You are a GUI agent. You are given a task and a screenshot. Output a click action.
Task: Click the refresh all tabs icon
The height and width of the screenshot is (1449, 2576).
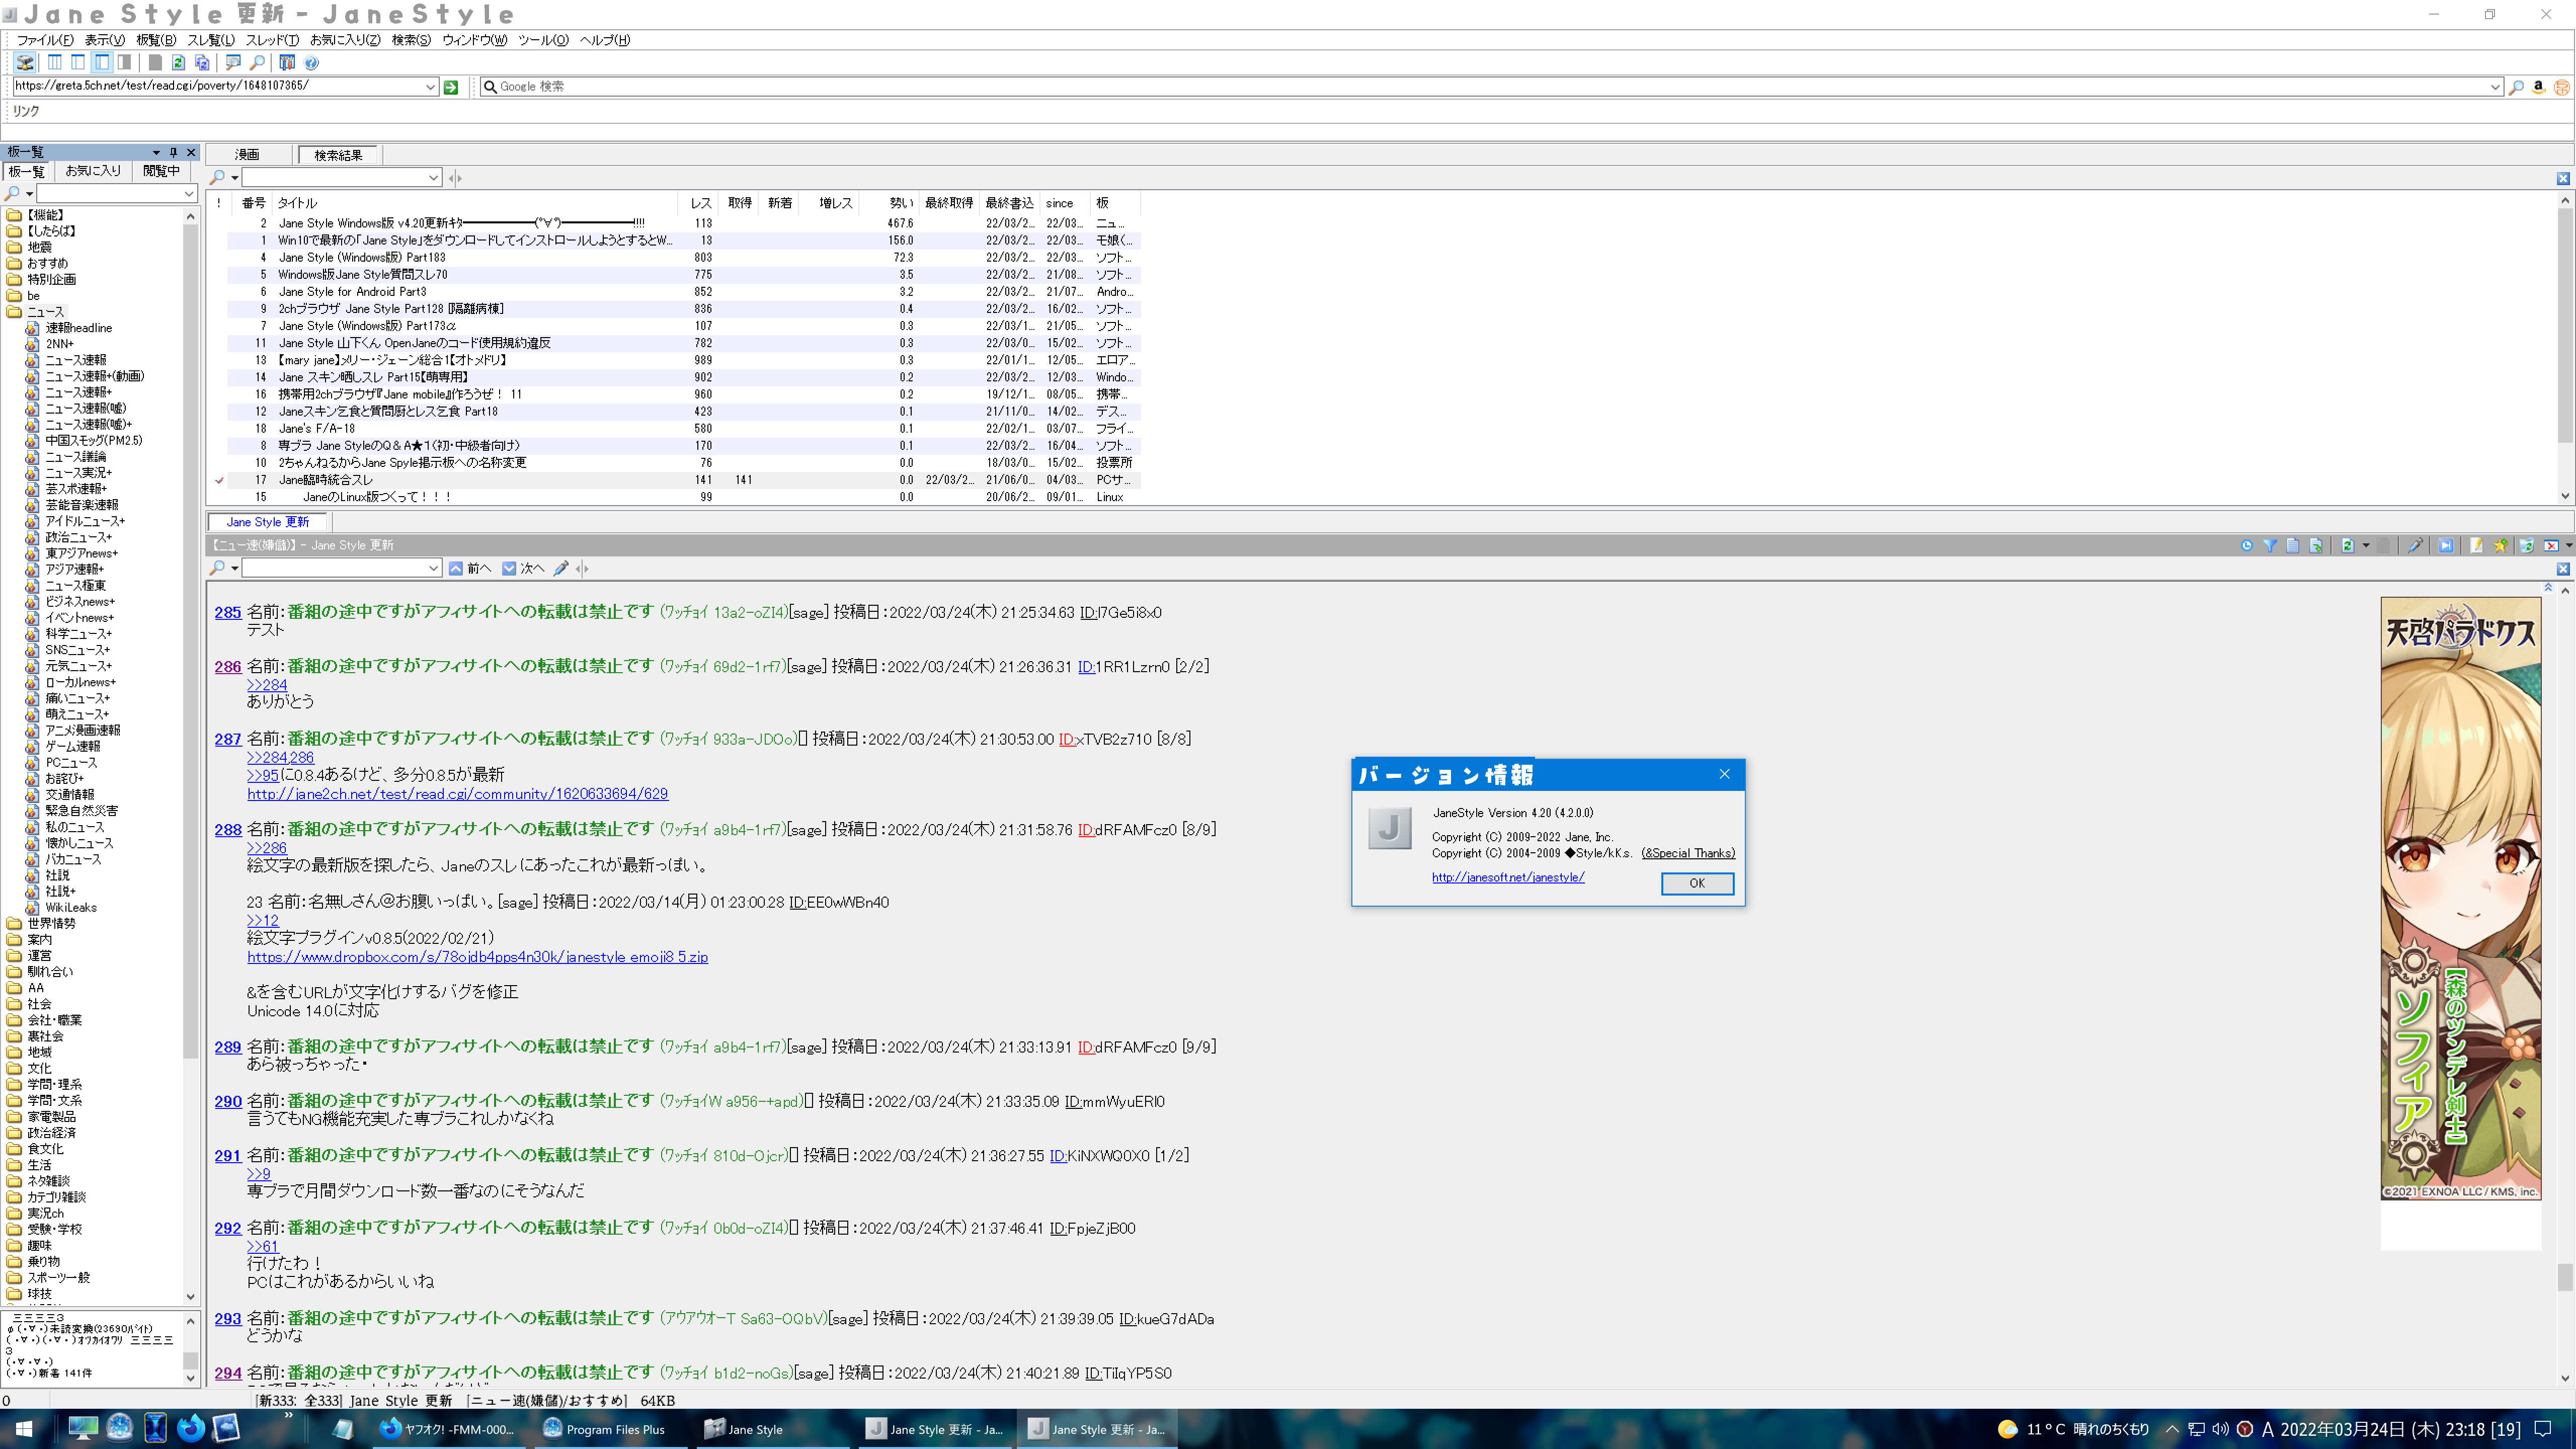click(x=202, y=63)
